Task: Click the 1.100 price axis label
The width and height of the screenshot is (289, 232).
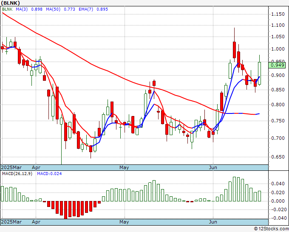Action: click(278, 25)
